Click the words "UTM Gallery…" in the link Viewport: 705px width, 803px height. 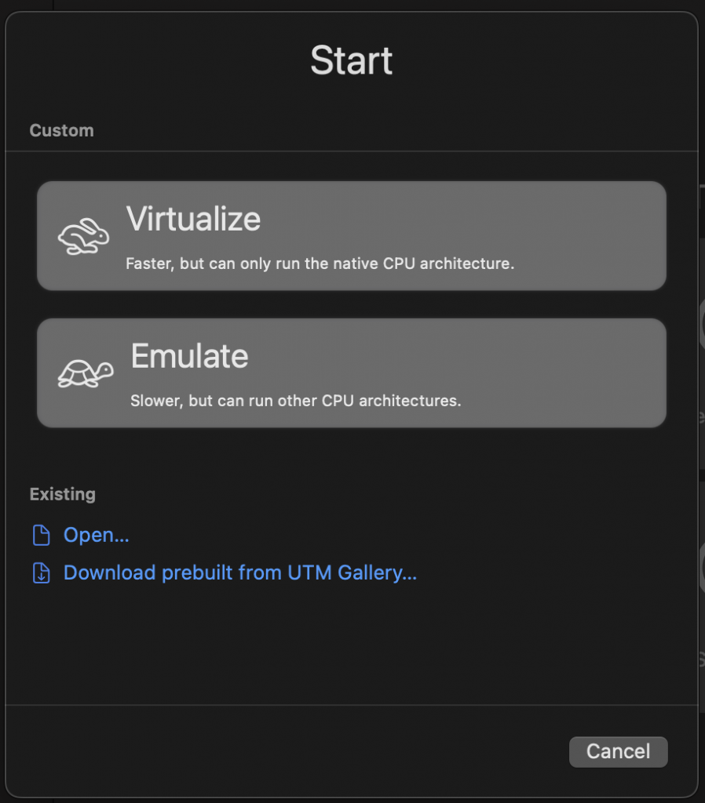(352, 573)
